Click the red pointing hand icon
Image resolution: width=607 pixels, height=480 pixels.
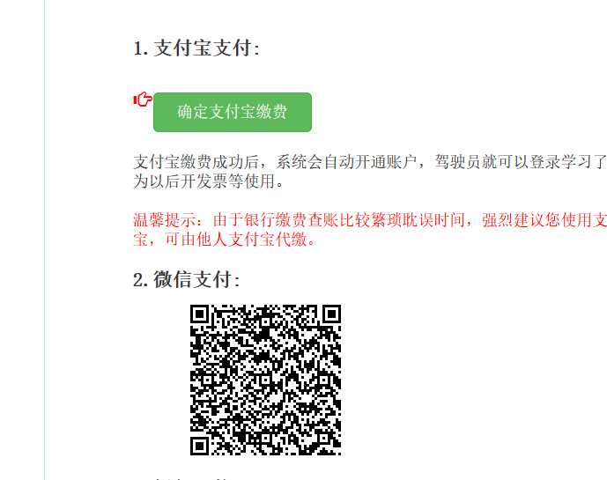tap(143, 100)
